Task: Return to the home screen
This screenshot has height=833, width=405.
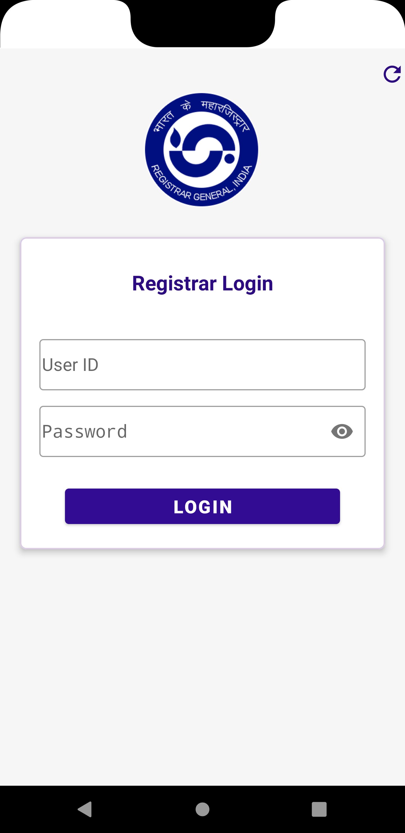Action: coord(202,809)
